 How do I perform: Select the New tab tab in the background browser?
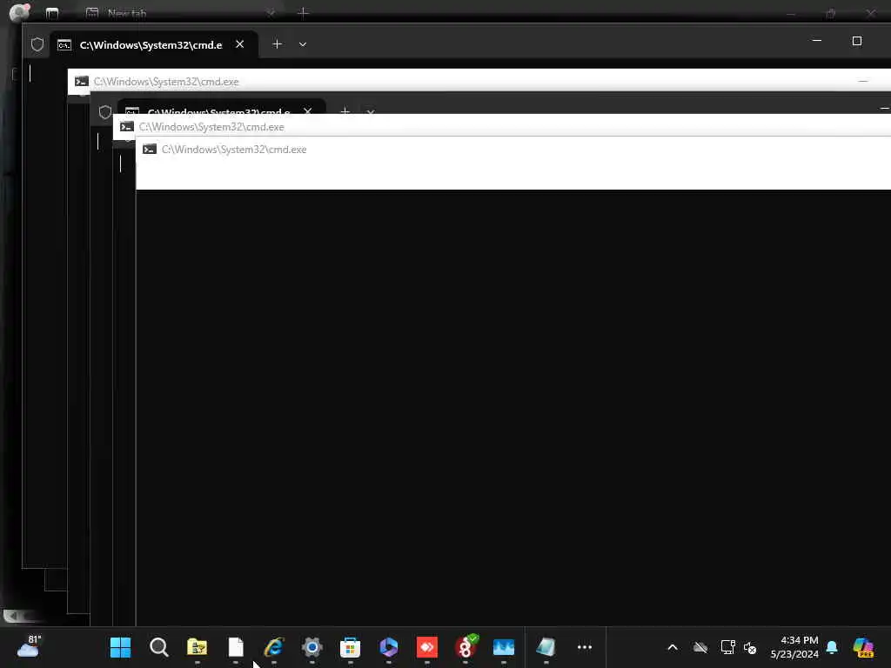(181, 12)
